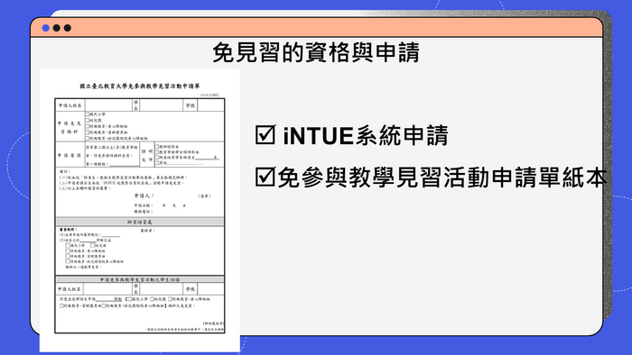Check the 教師證影本 box in 證明文件
Image resolution: width=632 pixels, height=355 pixels.
[157, 147]
